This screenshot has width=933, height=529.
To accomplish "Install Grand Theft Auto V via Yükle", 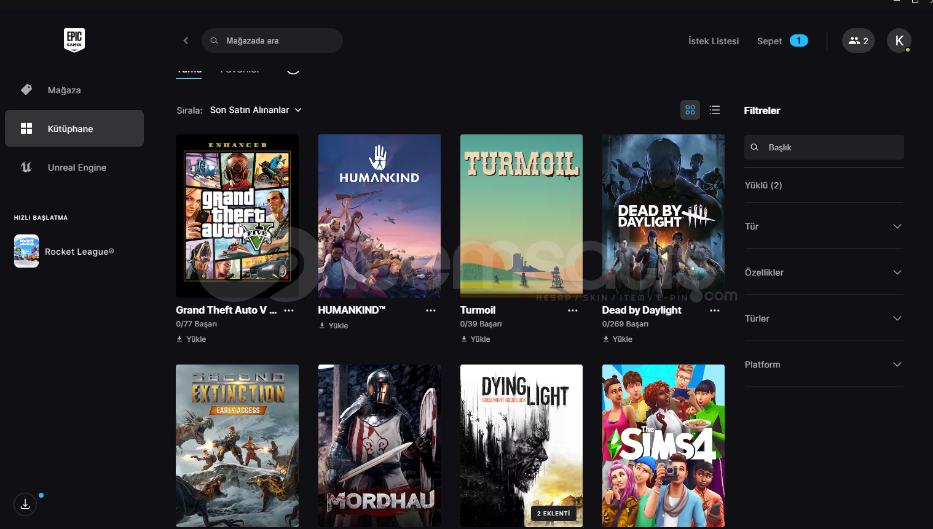I will pos(191,339).
